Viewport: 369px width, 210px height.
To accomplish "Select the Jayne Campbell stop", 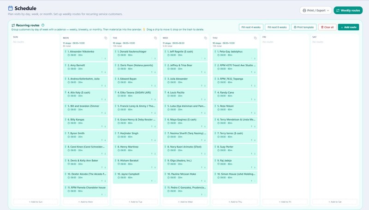I will coord(135,177).
